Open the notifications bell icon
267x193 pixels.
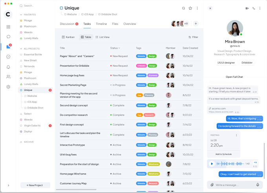tap(8, 67)
